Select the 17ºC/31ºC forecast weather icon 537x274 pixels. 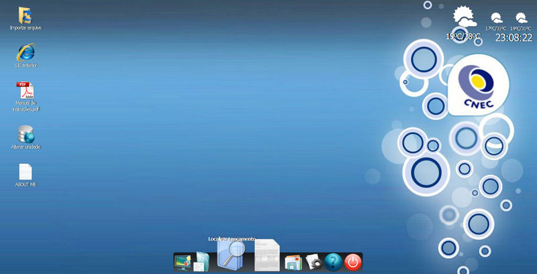point(496,18)
